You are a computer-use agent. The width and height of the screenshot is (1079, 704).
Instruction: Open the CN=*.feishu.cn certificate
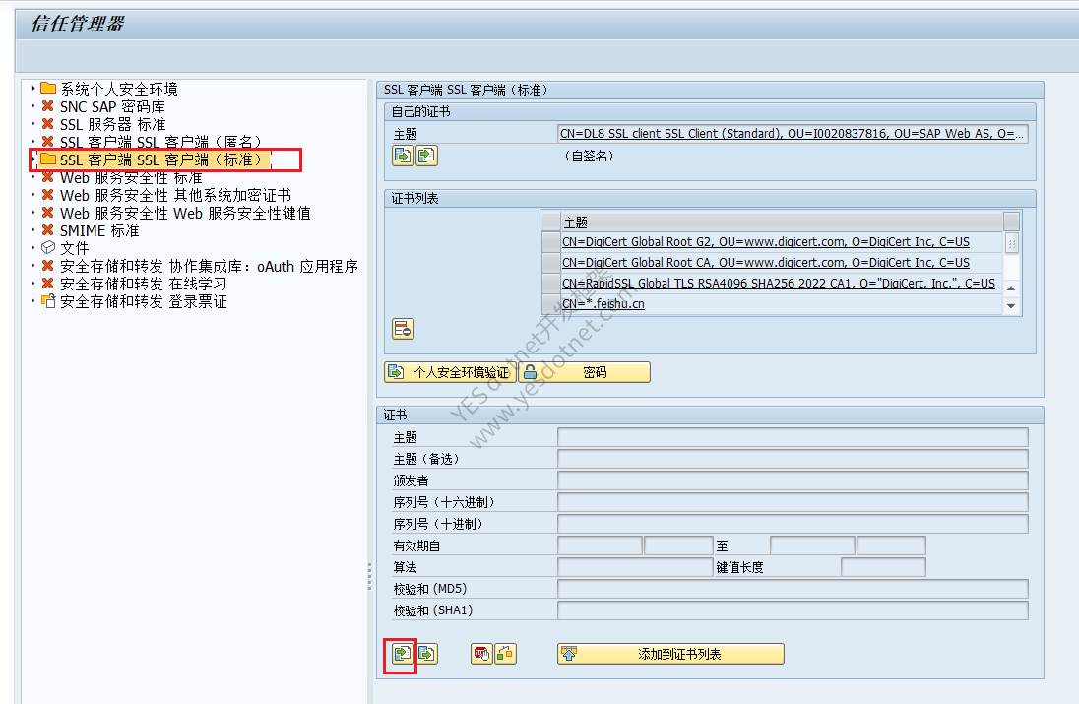603,304
